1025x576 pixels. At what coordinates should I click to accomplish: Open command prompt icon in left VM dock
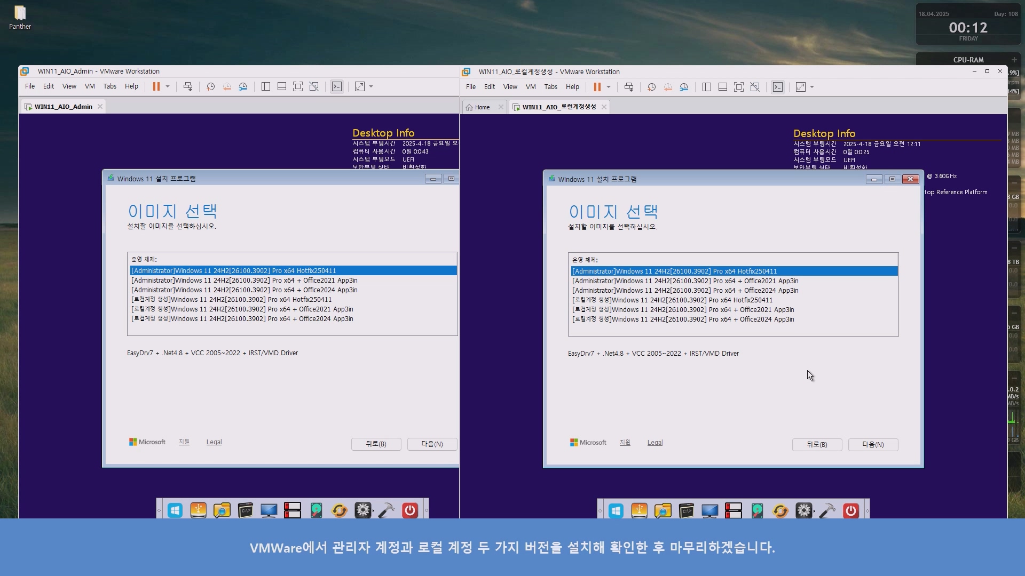click(246, 510)
